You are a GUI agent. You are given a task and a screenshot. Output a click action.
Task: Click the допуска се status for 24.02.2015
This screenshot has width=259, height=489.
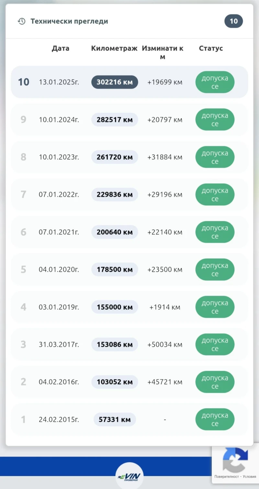click(215, 419)
